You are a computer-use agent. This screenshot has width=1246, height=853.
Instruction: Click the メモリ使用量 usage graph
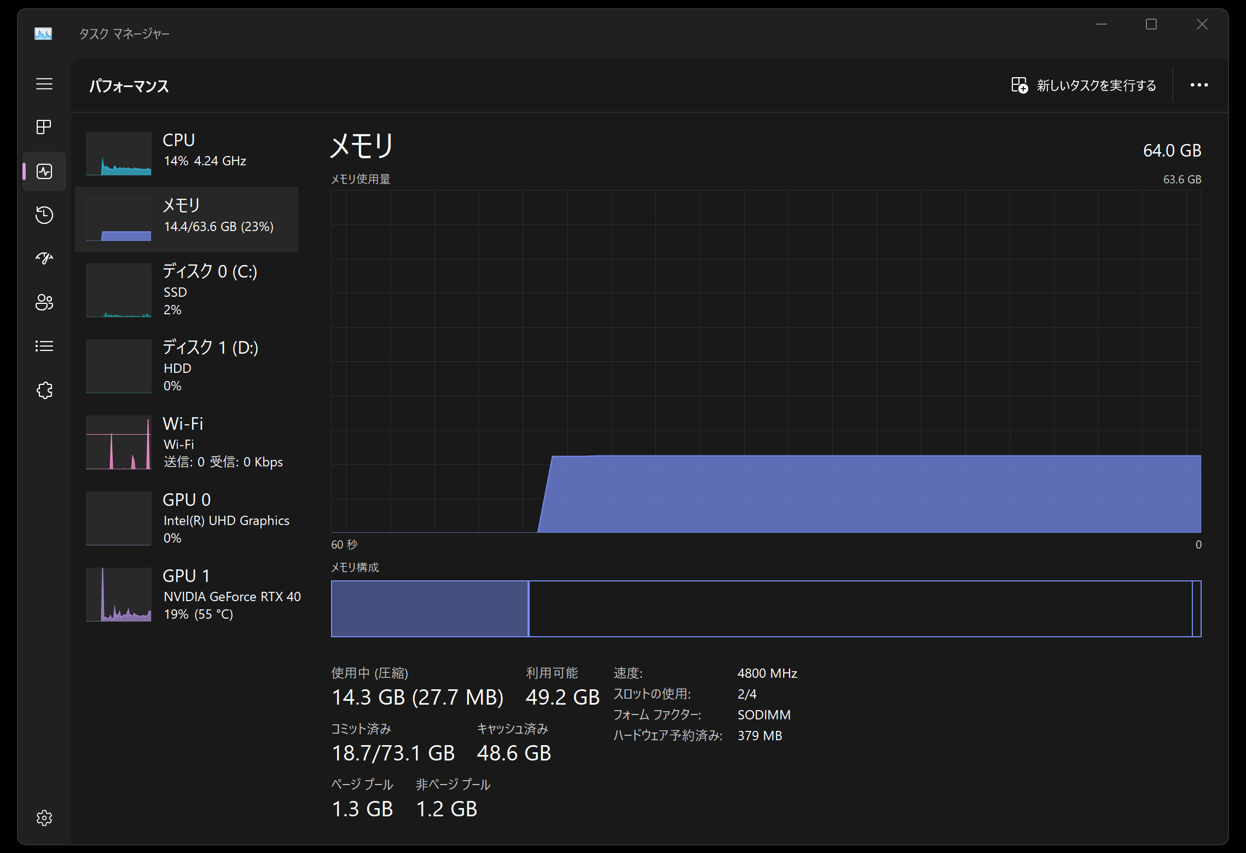coord(766,361)
